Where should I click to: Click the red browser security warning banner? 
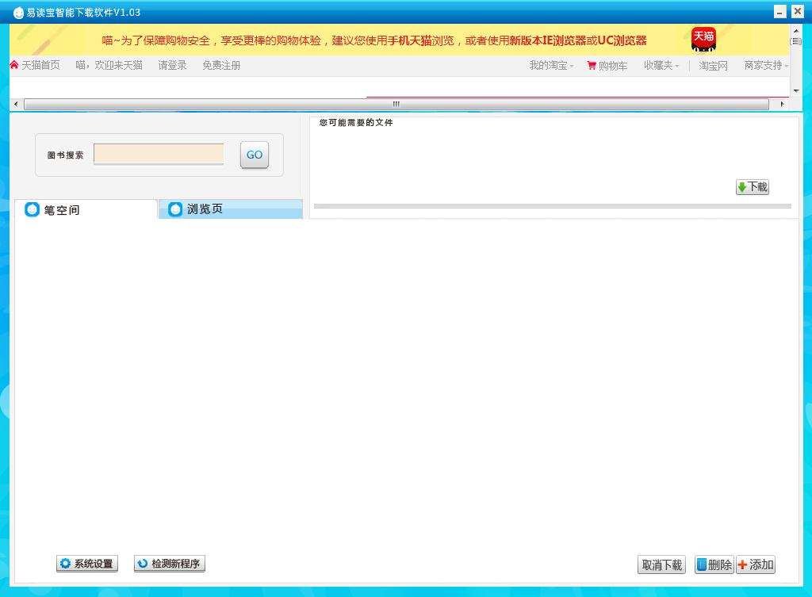coord(374,40)
